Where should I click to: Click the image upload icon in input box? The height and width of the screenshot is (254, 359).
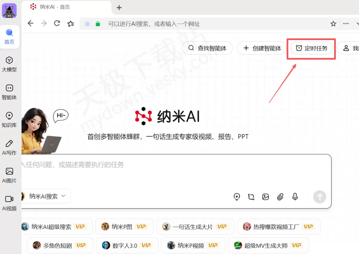coord(265,197)
